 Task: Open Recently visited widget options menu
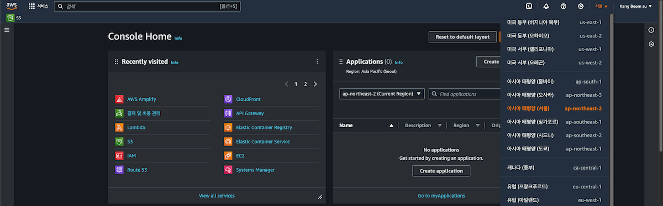point(317,62)
